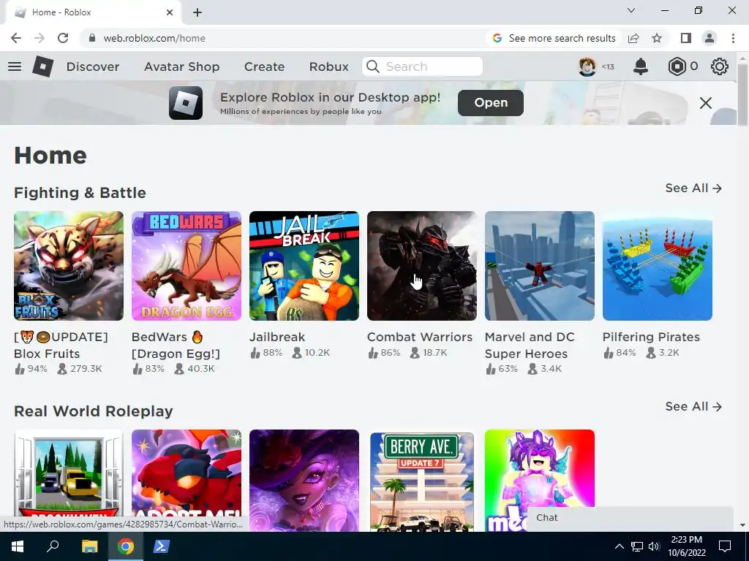This screenshot has height=561, width=749.
Task: Click the Pilfering Pirates title
Action: (x=651, y=337)
